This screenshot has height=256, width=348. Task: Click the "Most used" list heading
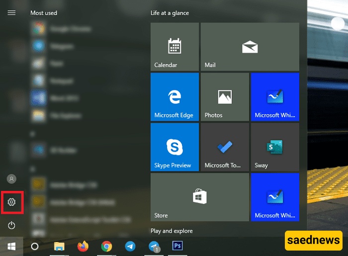click(44, 13)
